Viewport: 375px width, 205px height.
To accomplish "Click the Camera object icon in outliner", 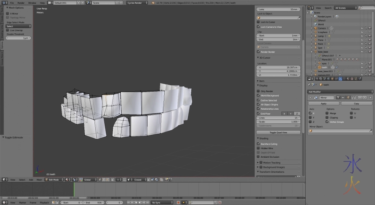I will pos(315,28).
